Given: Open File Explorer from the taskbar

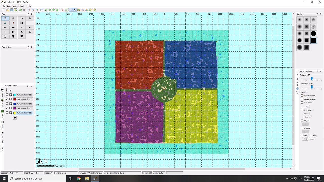Looking at the screenshot, I should tap(87, 179).
